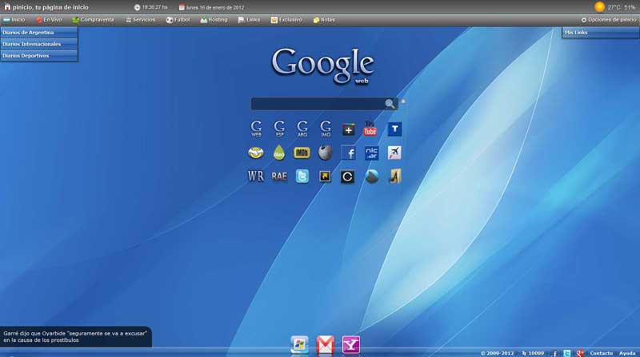Open the Gmail icon in the bottom dock
This screenshot has width=640, height=357.
[x=325, y=345]
